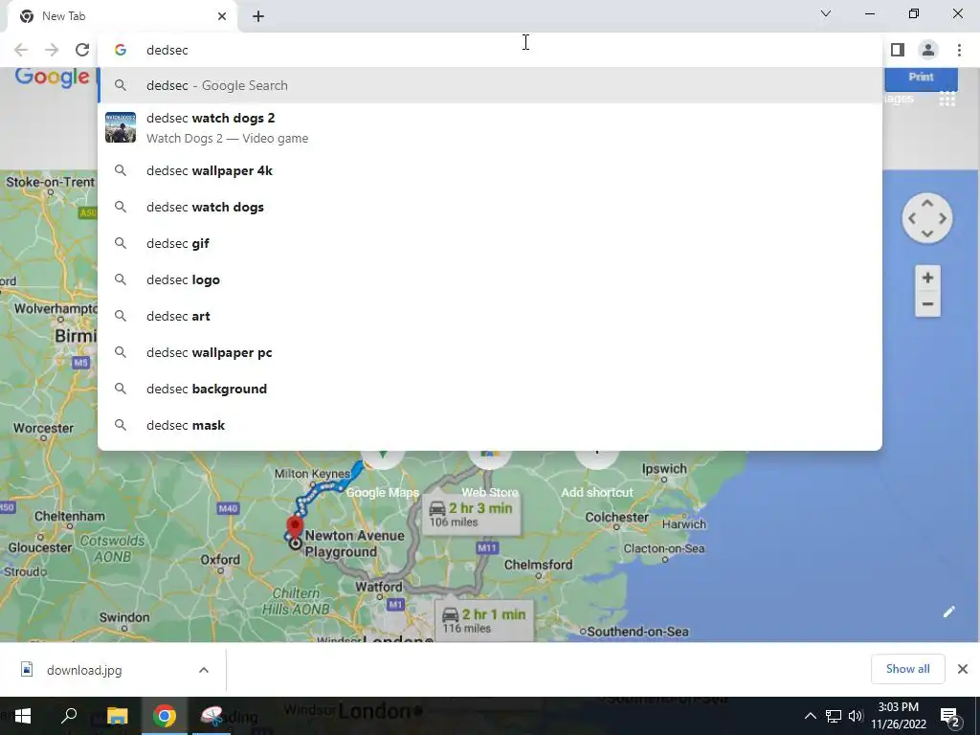This screenshot has width=980, height=735.
Task: Toggle the Chrome side panel icon
Action: (898, 50)
